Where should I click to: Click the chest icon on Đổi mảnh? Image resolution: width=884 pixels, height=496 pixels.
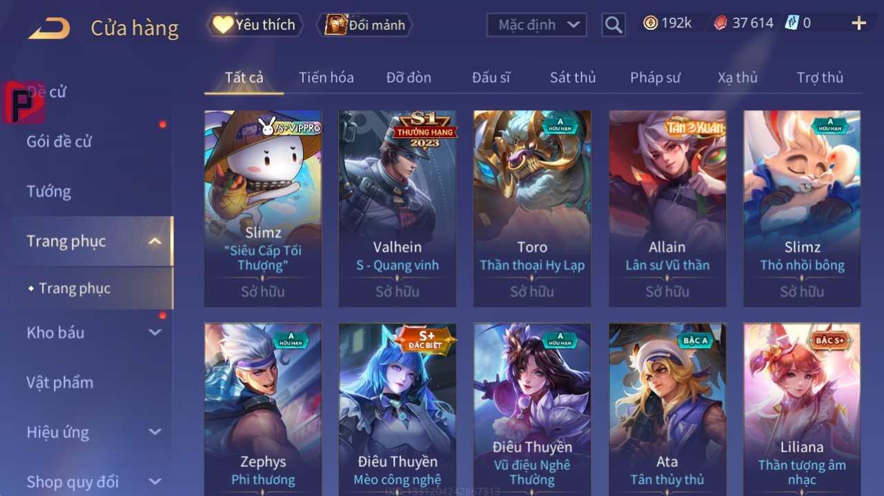tap(335, 25)
